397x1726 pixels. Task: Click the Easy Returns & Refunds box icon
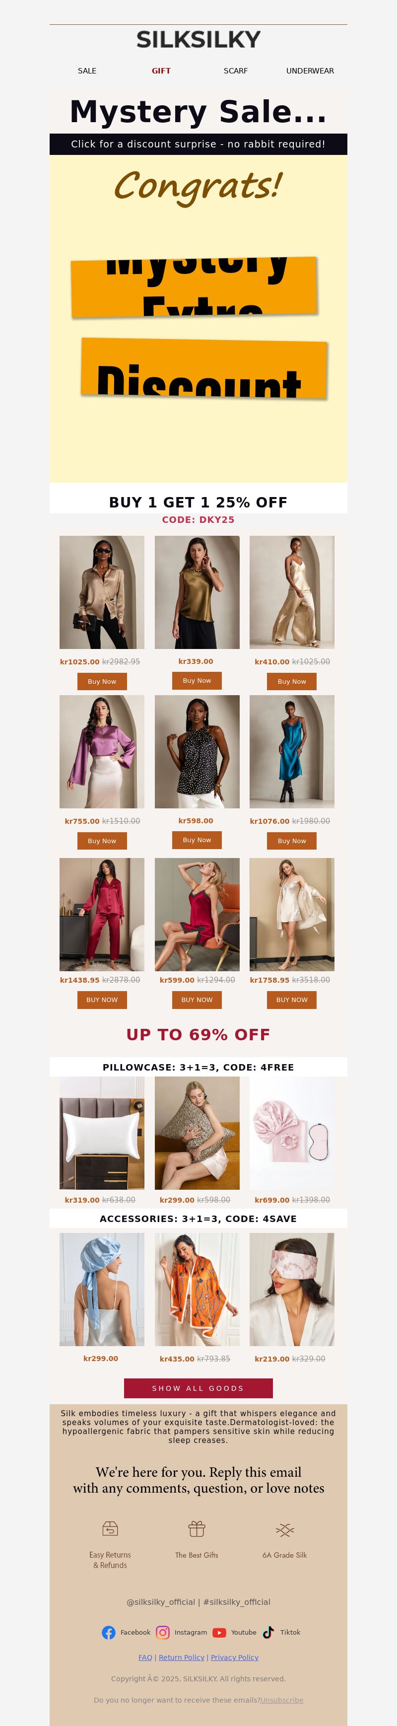pos(111,1528)
